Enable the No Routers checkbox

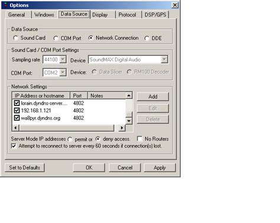coord(139,139)
